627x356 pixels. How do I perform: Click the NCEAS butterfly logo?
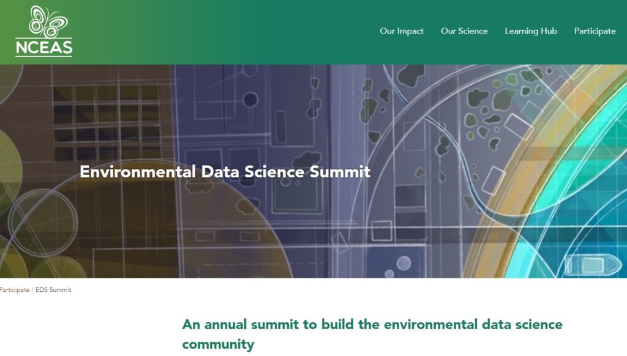tap(44, 31)
